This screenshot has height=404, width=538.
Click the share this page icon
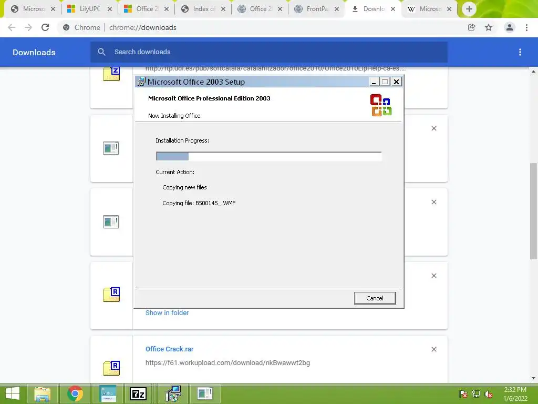pos(472,27)
